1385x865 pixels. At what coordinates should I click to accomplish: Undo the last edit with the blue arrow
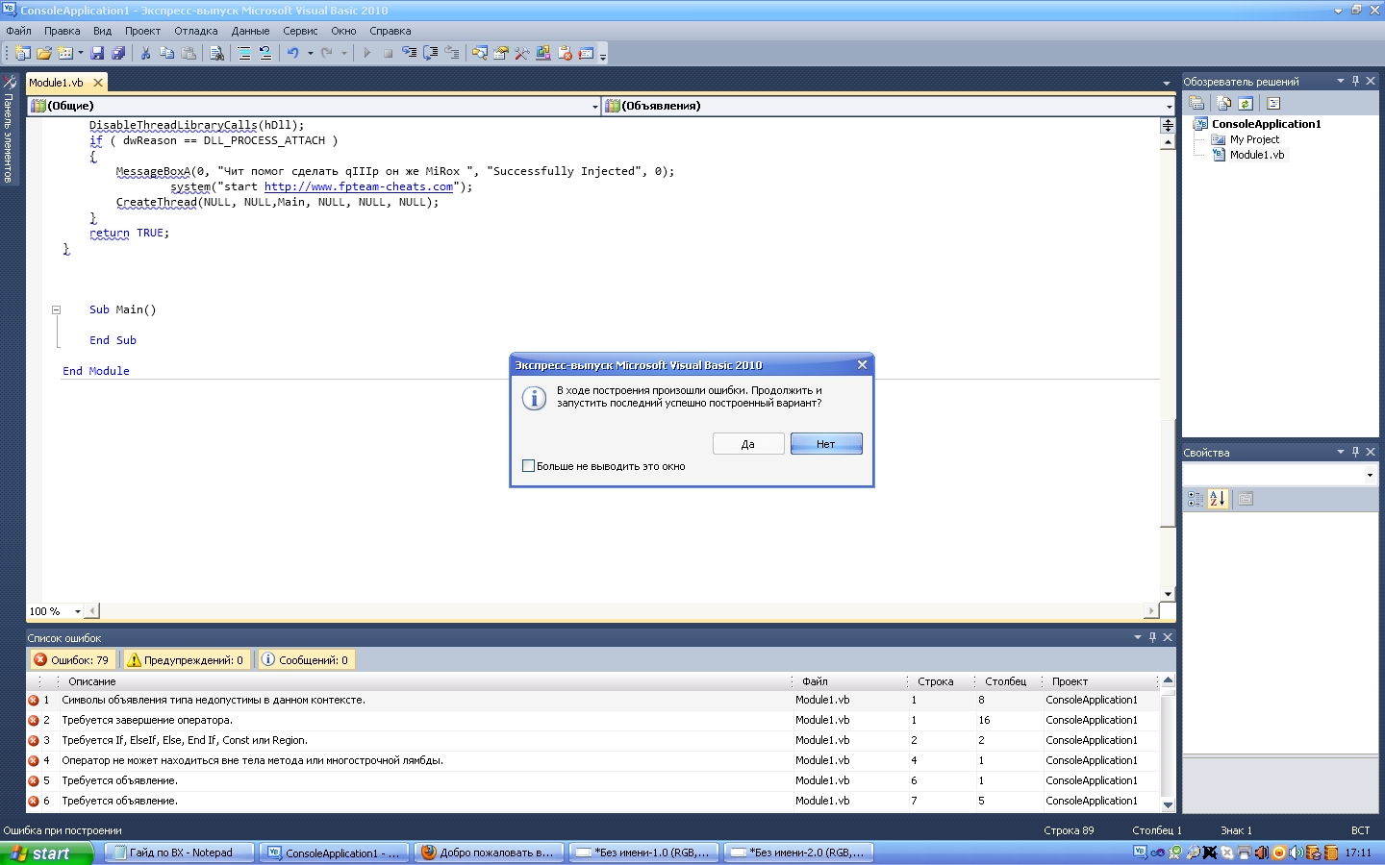click(x=293, y=54)
